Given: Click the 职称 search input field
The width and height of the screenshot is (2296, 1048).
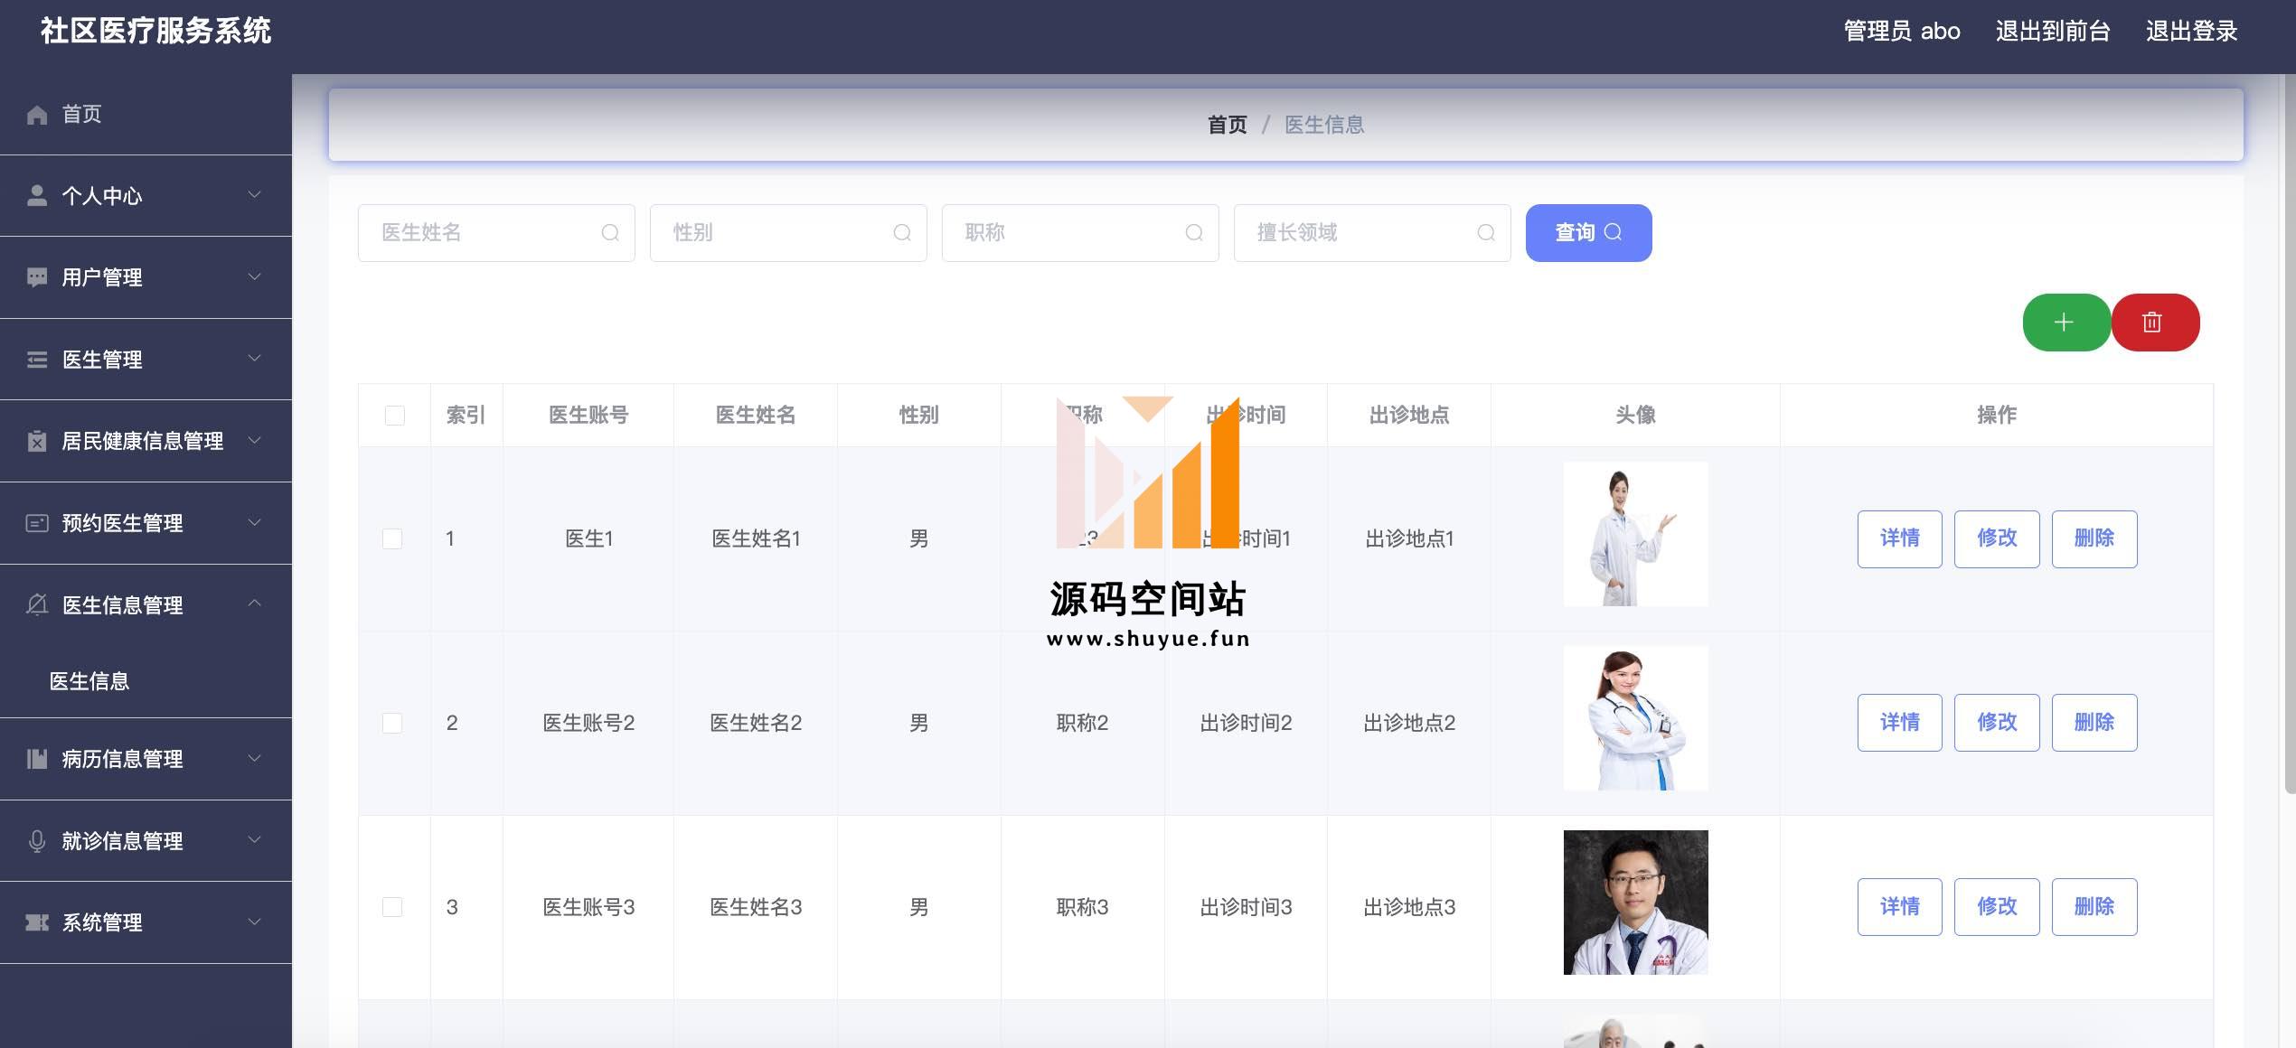Looking at the screenshot, I should tap(1080, 233).
